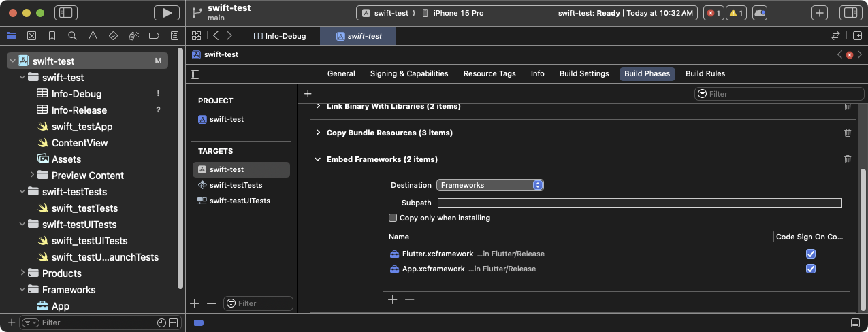Click the Run (play) button
This screenshot has height=332, width=868.
pyautogui.click(x=166, y=13)
